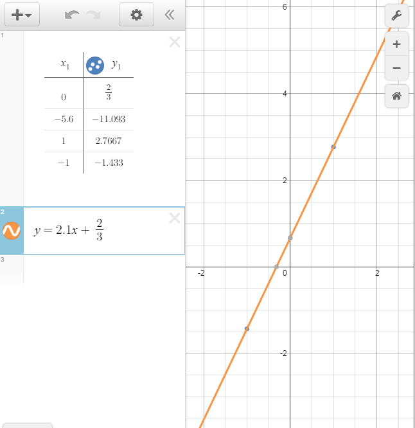The width and height of the screenshot is (415, 428).
Task: Click the expression y = 2.1x + 2/3
Action: point(69,230)
